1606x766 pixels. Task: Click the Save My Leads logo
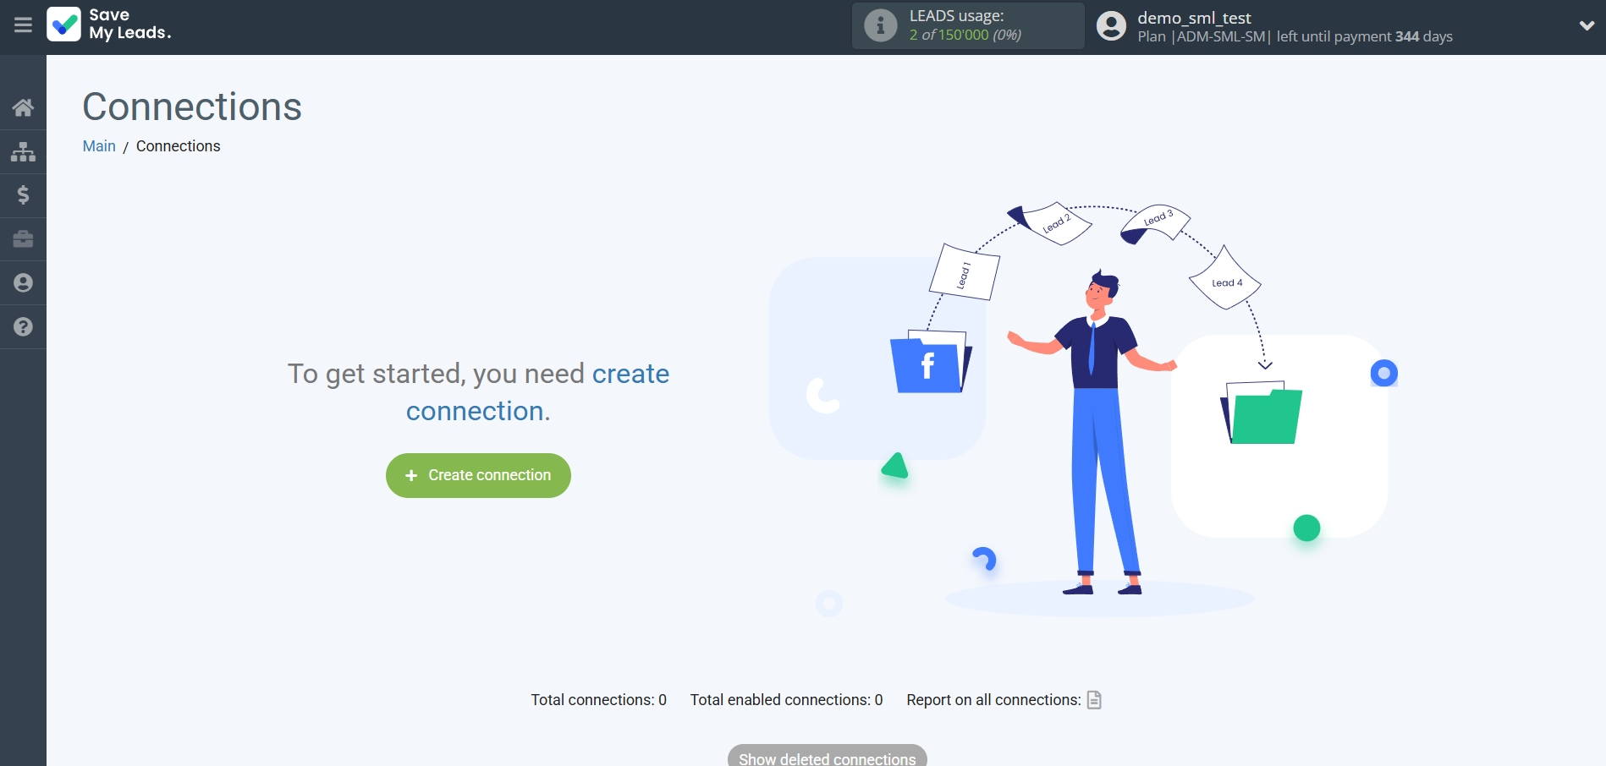pyautogui.click(x=108, y=26)
